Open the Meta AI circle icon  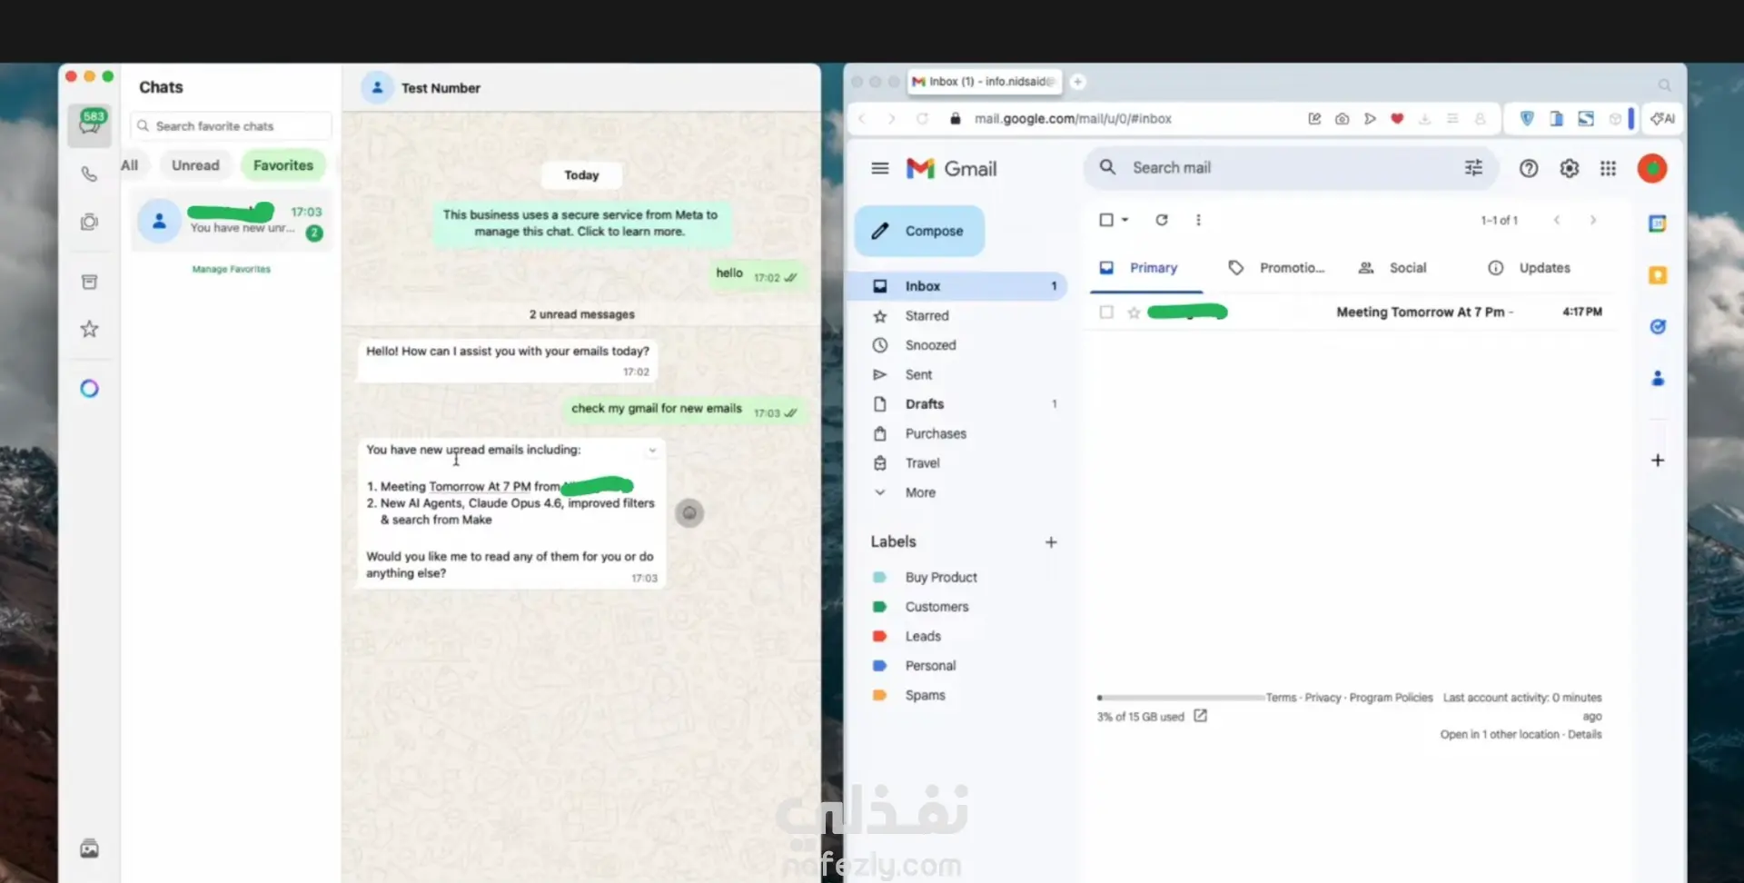(x=89, y=389)
